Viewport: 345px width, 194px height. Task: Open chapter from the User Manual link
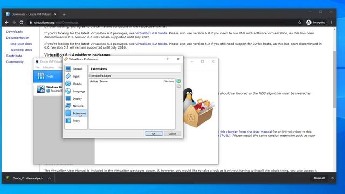point(246,131)
